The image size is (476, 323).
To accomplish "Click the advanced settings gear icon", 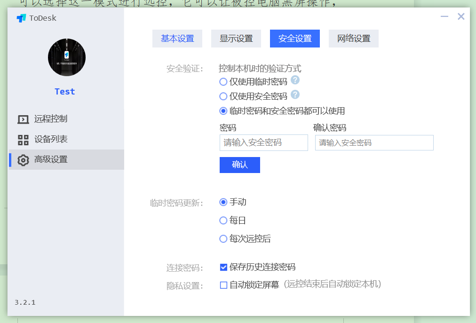I will click(x=23, y=160).
